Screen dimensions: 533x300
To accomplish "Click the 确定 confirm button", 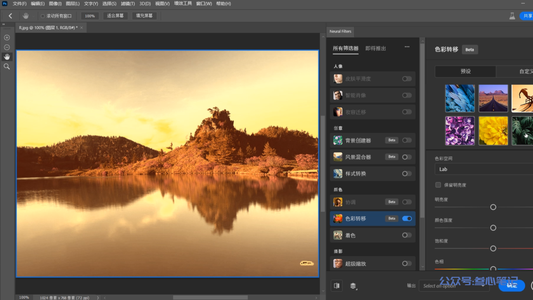I will coord(512,286).
